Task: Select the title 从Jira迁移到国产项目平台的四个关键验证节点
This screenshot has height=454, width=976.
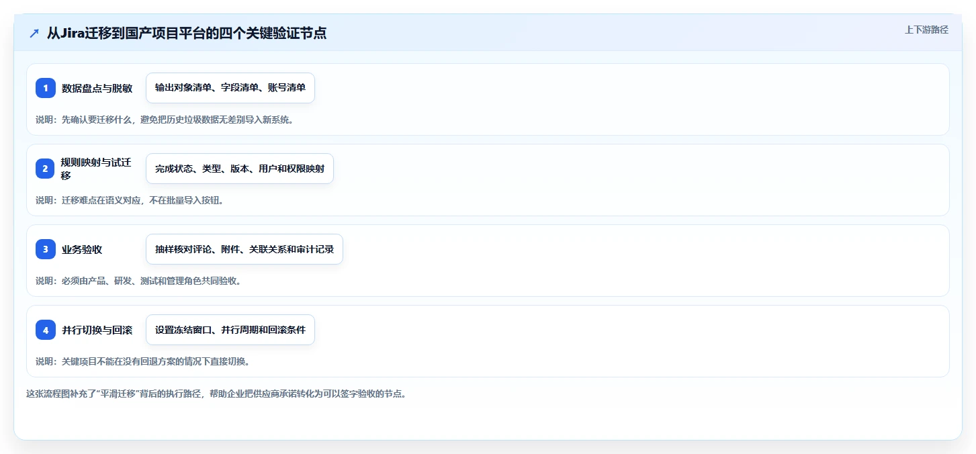Action: point(187,33)
